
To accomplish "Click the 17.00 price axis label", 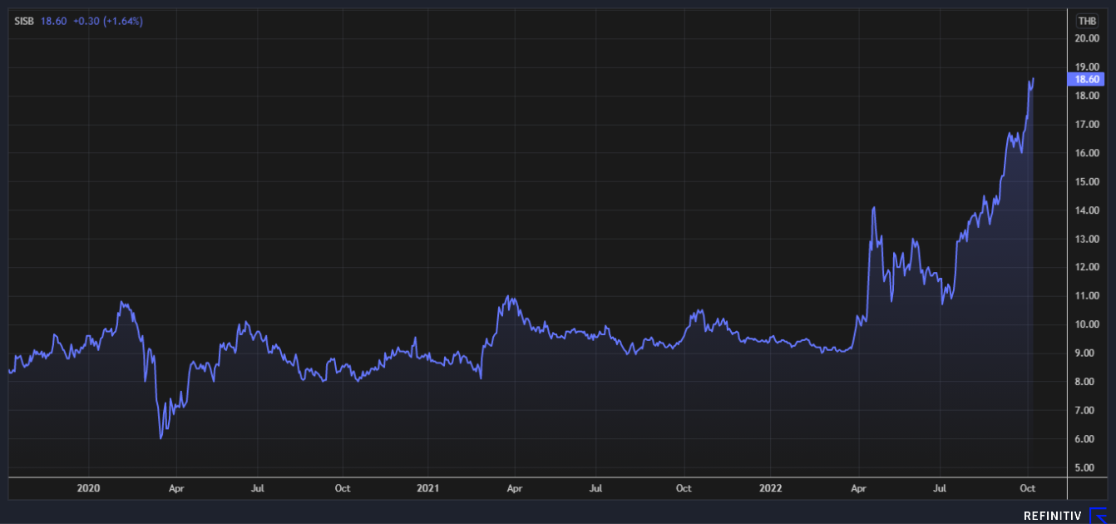I will click(x=1088, y=125).
